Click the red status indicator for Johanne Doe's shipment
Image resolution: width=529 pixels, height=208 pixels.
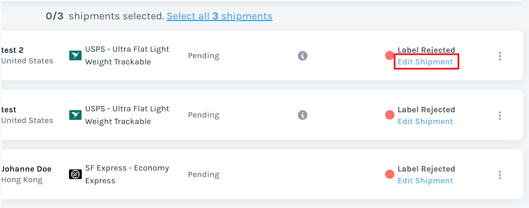pos(389,174)
